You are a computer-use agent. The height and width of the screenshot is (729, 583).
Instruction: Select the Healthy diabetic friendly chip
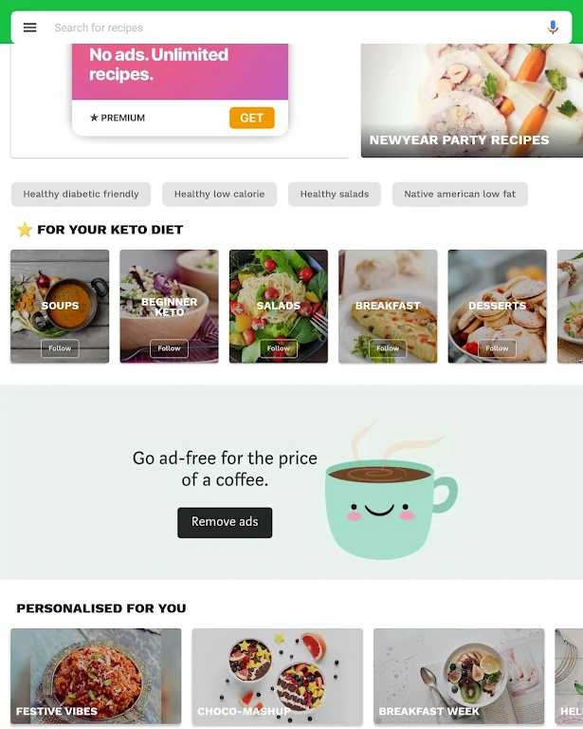pyautogui.click(x=81, y=195)
